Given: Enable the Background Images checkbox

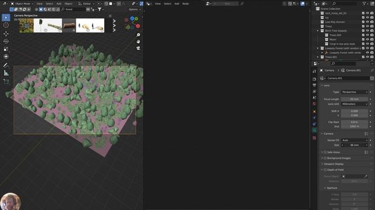Looking at the screenshot, I should 325,158.
